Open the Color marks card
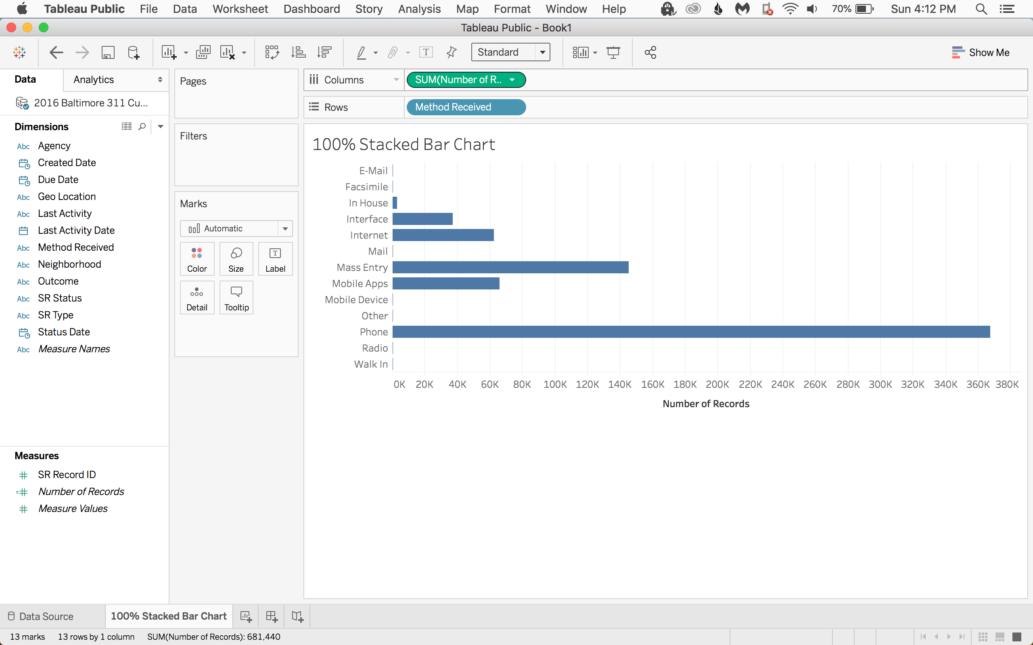Screen dimensions: 1033x645 tap(197, 259)
